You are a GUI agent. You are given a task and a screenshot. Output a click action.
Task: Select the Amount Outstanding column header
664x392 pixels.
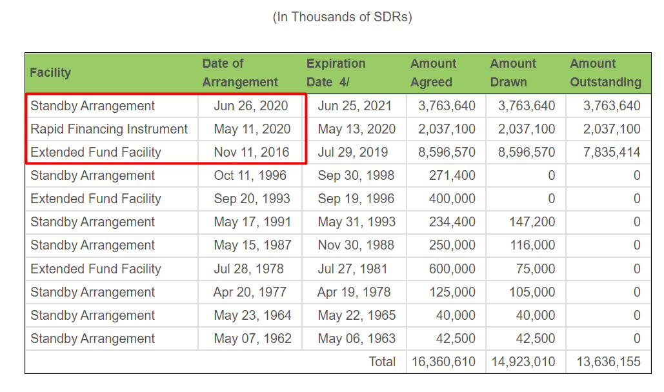[x=605, y=73]
